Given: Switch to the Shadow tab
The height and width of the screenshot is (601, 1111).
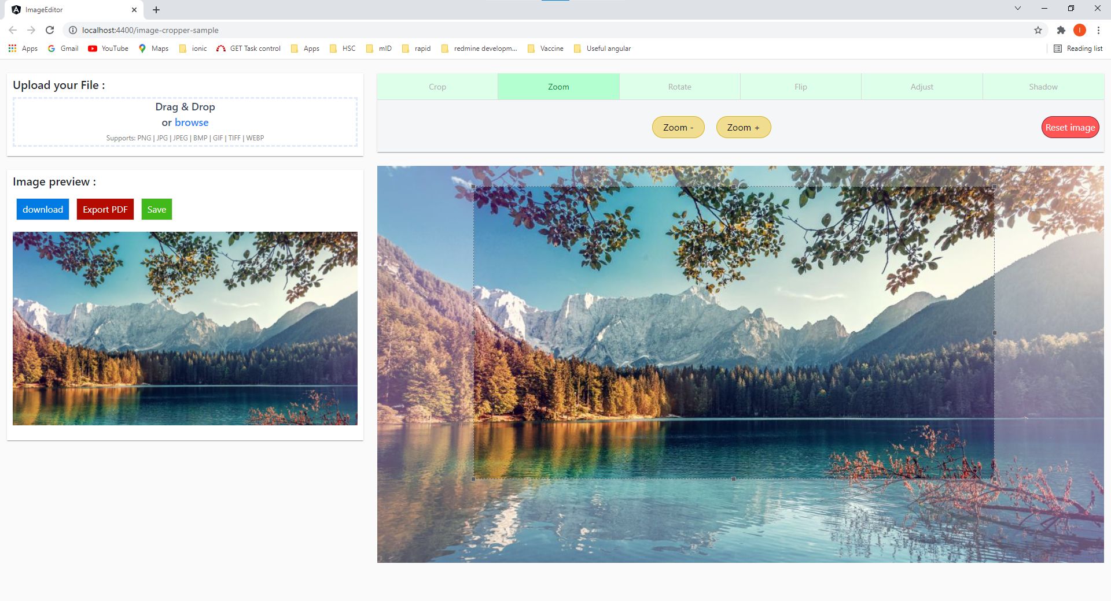Looking at the screenshot, I should [1043, 87].
